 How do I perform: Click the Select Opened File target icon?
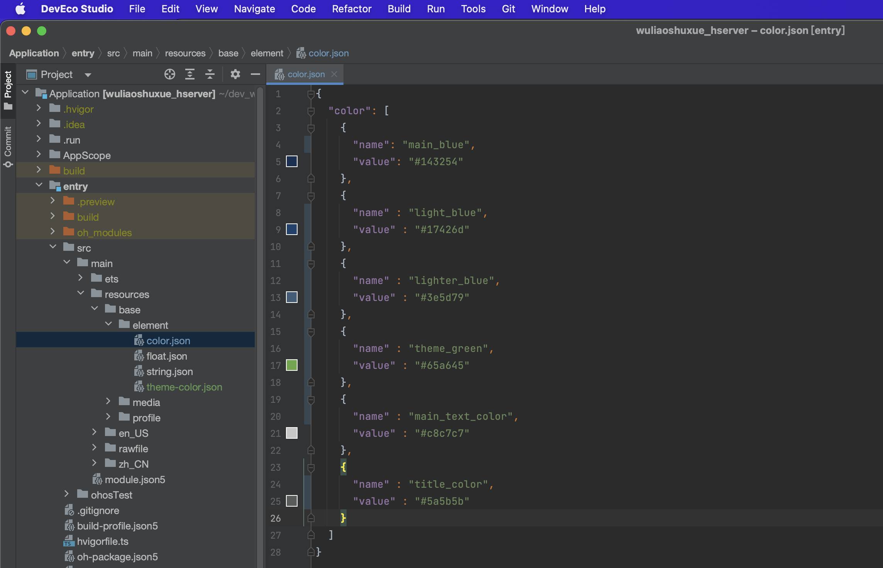170,74
